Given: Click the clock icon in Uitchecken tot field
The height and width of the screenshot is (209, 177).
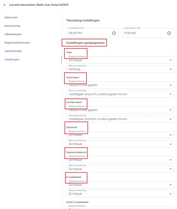Looking at the screenshot, I should 169,33.
